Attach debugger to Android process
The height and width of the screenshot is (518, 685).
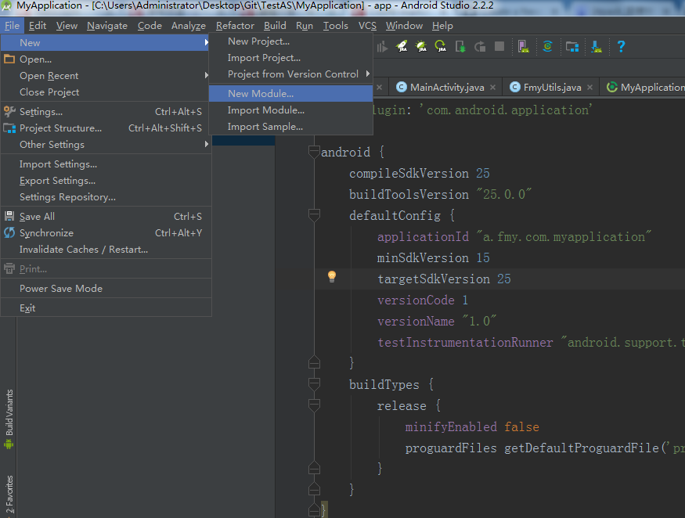click(x=460, y=46)
